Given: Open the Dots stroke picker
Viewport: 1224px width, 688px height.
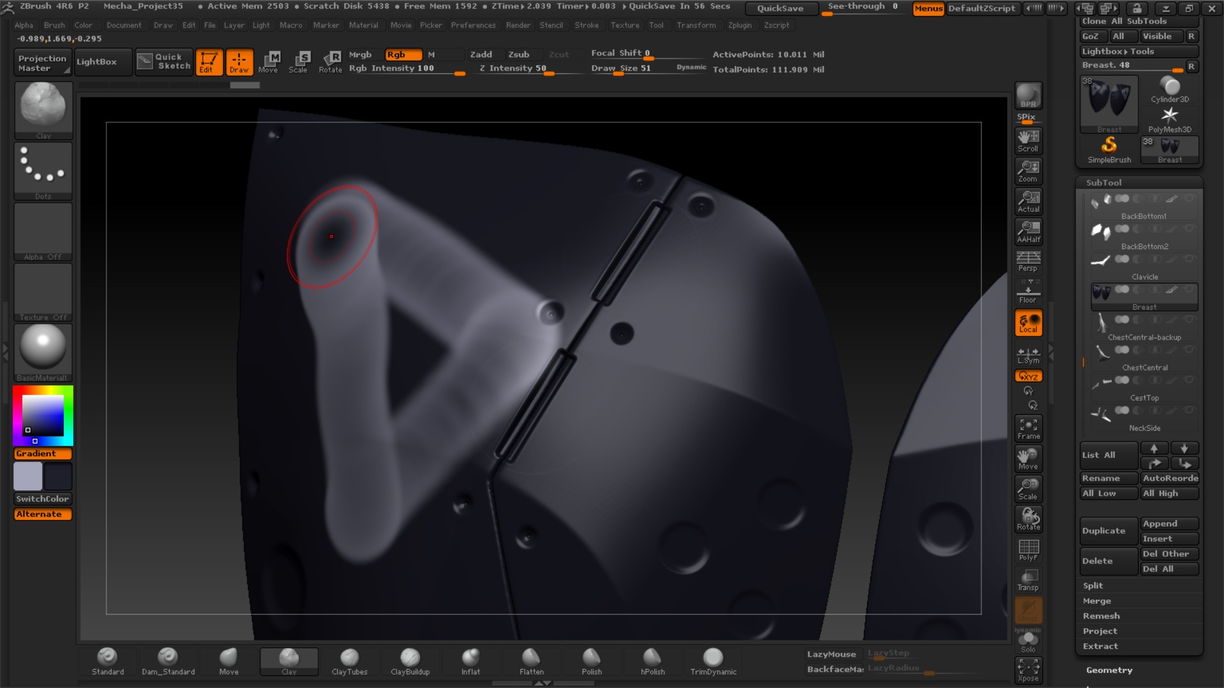Looking at the screenshot, I should (43, 171).
